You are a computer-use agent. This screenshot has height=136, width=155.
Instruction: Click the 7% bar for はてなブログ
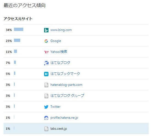tap(15, 62)
